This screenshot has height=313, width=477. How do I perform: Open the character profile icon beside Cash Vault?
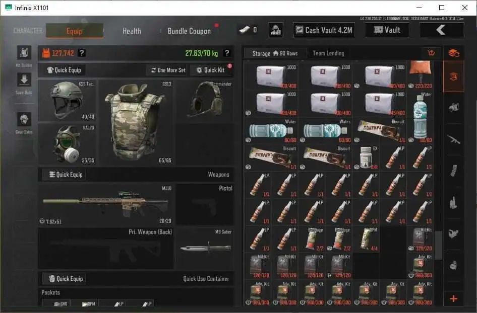pyautogui.click(x=276, y=30)
